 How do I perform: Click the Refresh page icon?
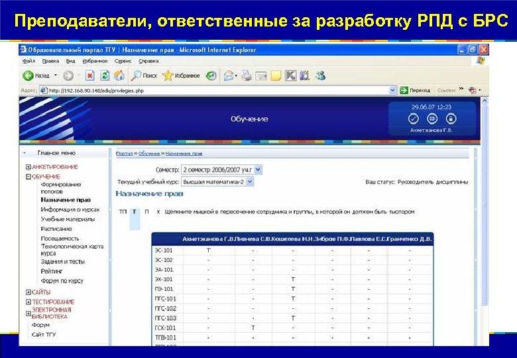(105, 76)
